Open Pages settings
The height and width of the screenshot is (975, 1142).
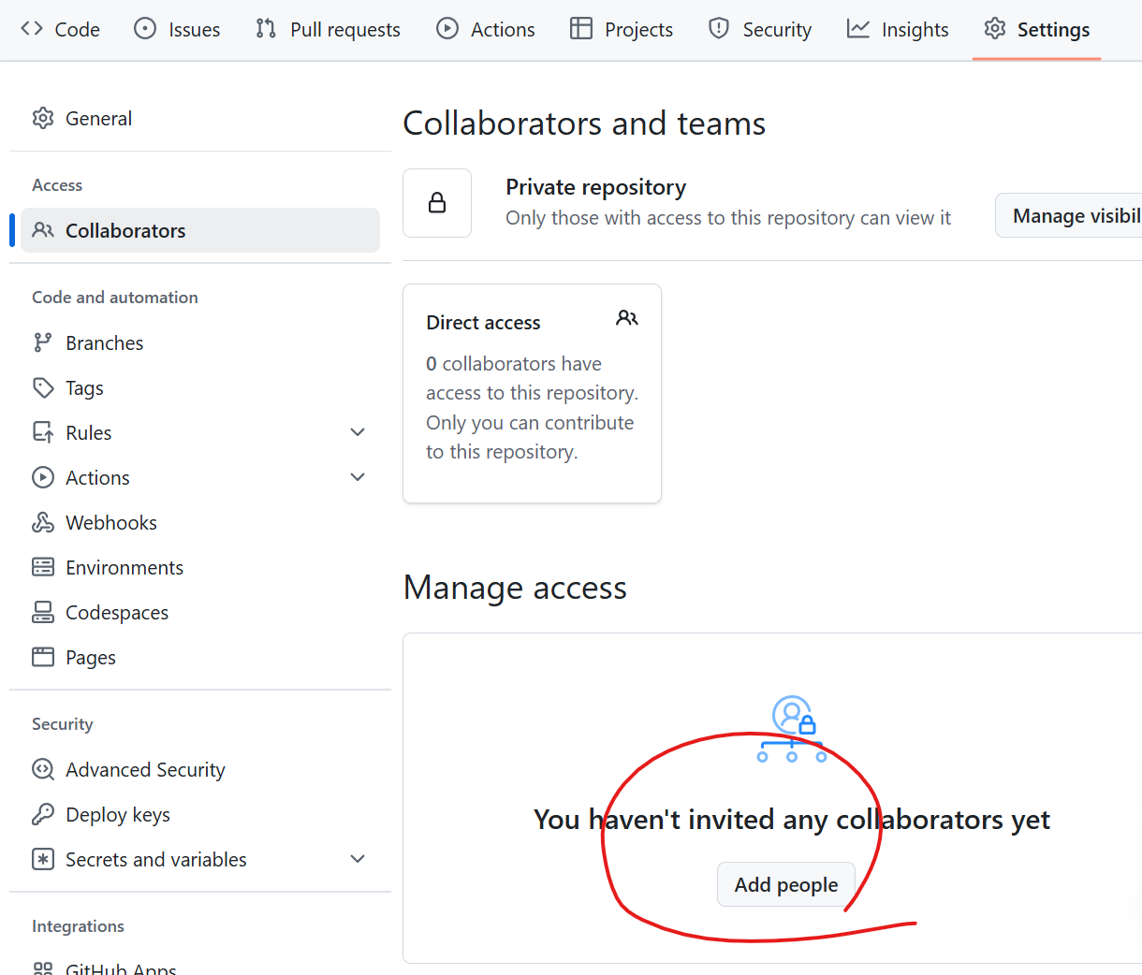pos(200,657)
